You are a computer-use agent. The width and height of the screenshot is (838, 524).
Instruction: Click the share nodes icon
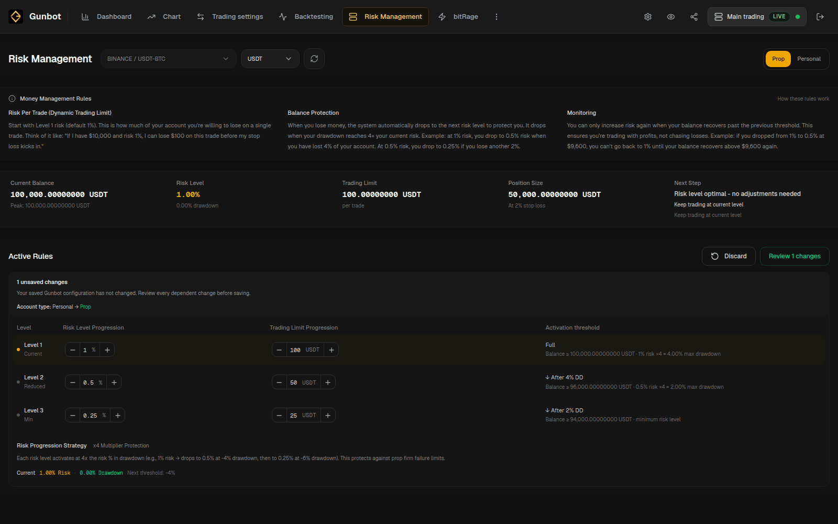tap(694, 17)
